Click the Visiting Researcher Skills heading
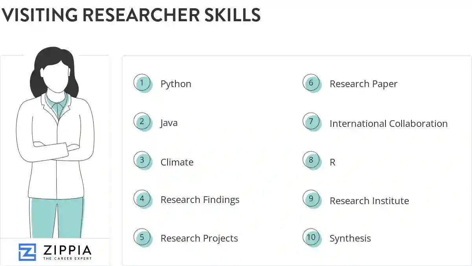Viewport: 472px width, 266px height. (131, 15)
